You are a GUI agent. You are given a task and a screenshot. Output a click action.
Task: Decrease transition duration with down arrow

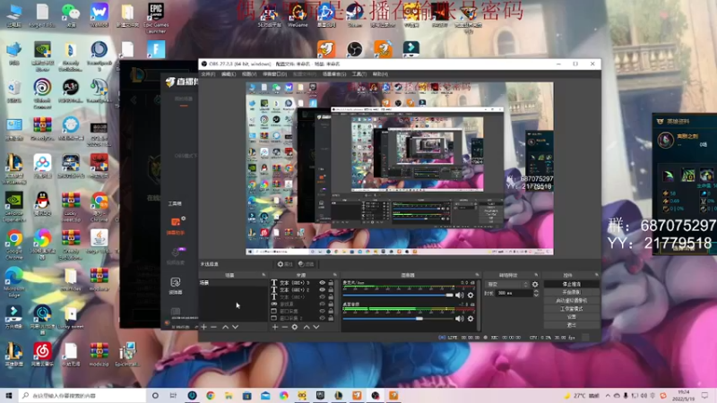point(536,296)
